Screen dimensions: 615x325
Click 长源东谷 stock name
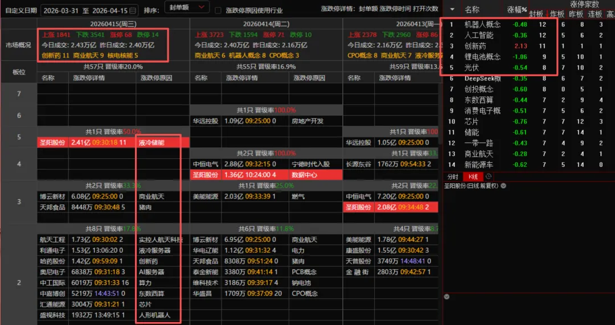(358, 164)
